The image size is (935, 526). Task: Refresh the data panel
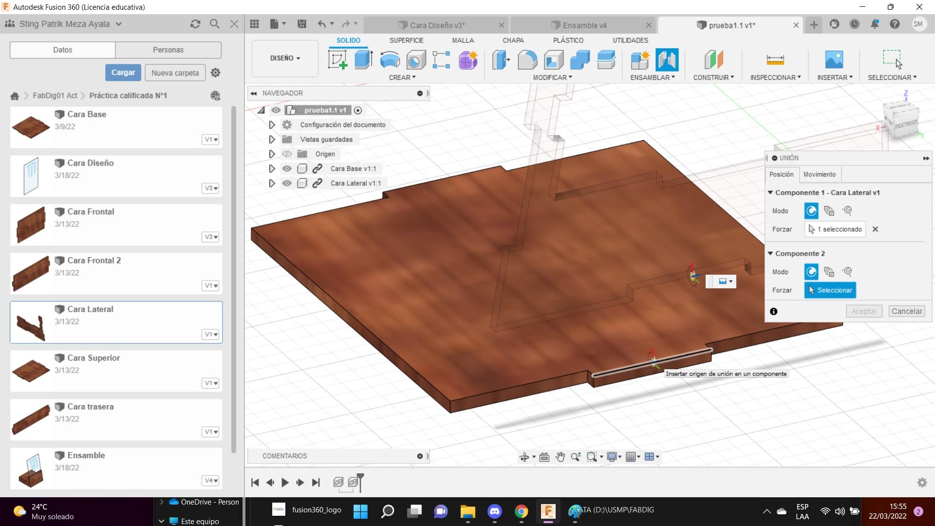(195, 24)
